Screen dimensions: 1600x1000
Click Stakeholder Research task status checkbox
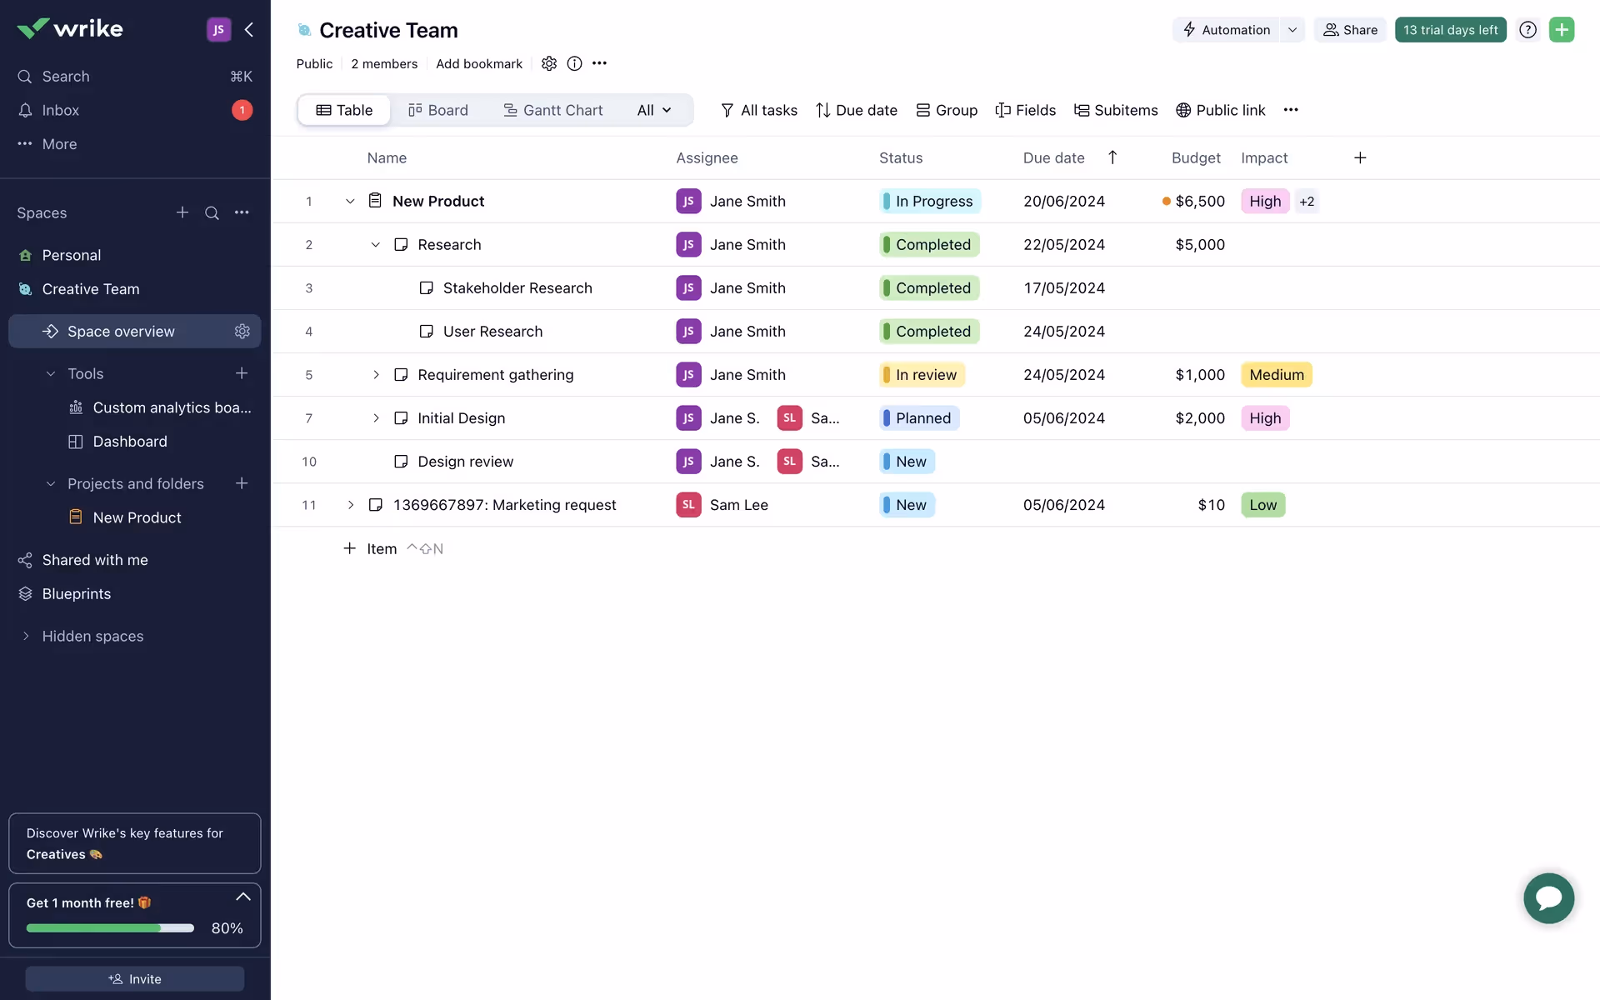426,288
